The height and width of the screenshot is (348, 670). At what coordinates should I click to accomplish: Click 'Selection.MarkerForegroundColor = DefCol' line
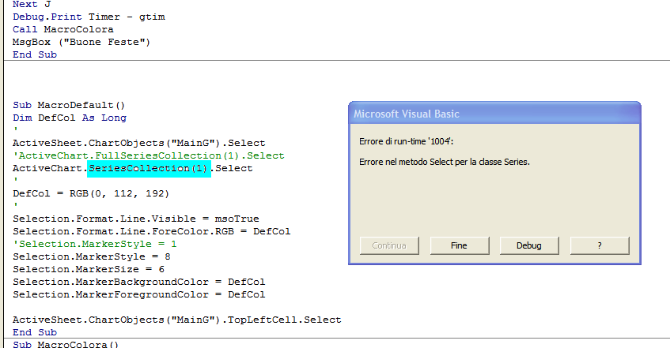139,294
